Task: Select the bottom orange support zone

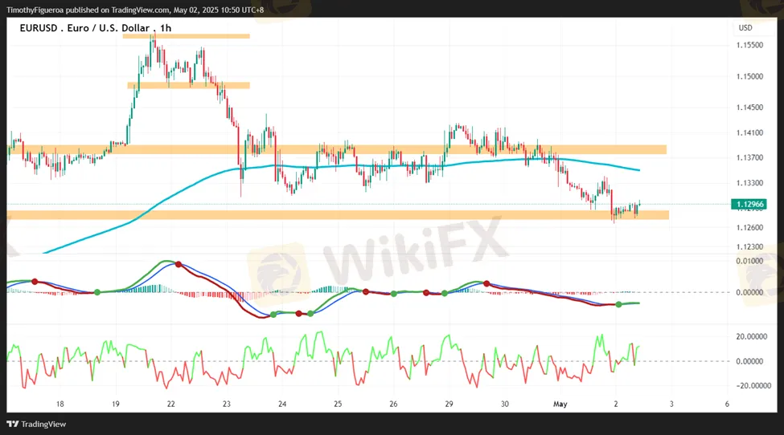Action: (338, 215)
